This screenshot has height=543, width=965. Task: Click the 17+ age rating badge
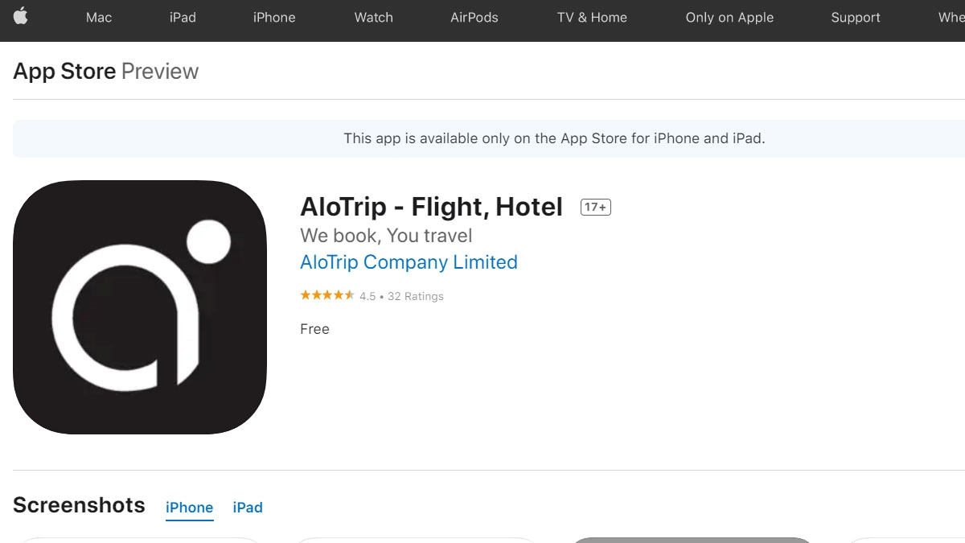pos(595,207)
